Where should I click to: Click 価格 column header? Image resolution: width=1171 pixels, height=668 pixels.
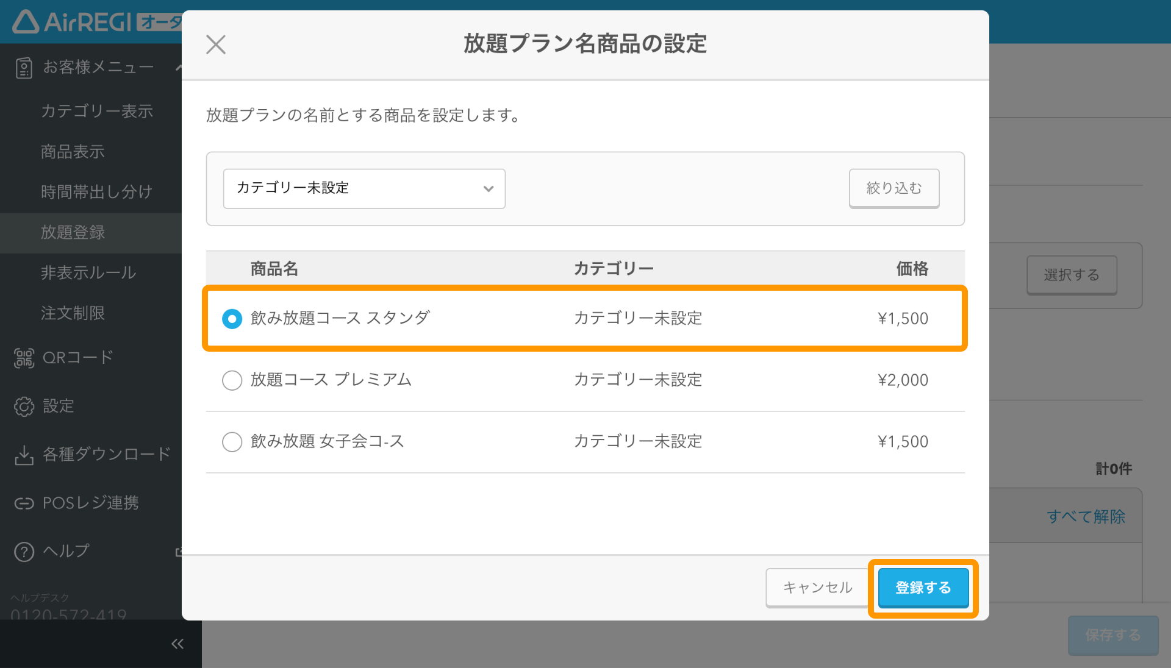click(x=912, y=269)
